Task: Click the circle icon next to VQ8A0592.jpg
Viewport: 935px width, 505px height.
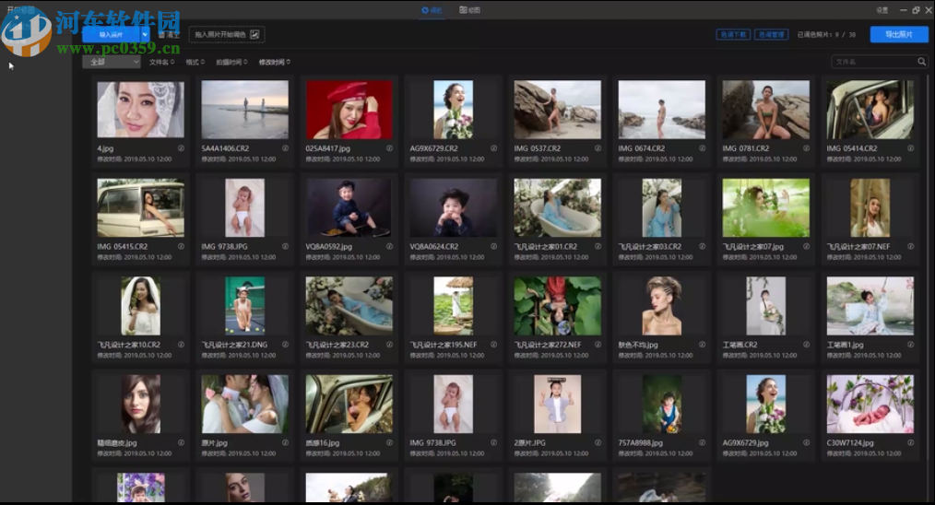Action: (389, 246)
